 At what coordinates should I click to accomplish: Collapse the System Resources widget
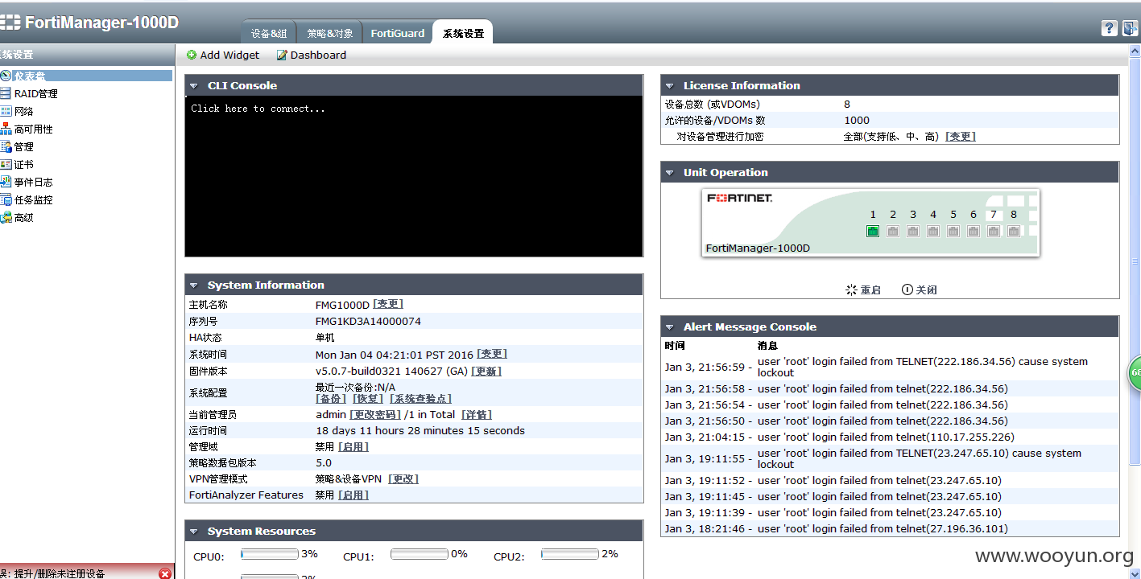pos(194,532)
